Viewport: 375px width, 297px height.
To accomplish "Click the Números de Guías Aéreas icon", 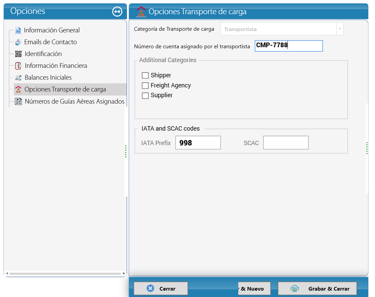I will point(19,101).
